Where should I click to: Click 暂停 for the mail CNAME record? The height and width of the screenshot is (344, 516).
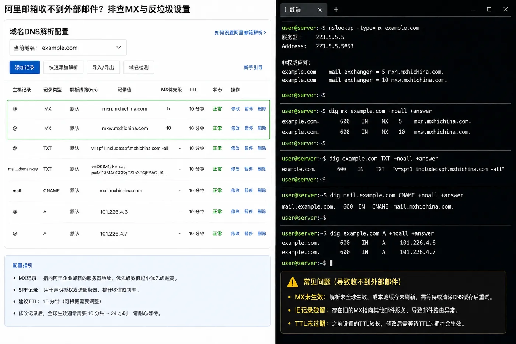click(249, 191)
